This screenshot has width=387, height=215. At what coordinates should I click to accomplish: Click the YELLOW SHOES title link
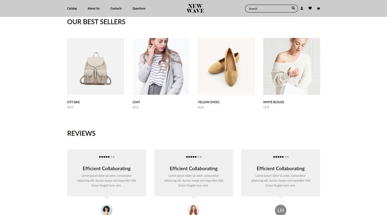coord(209,102)
